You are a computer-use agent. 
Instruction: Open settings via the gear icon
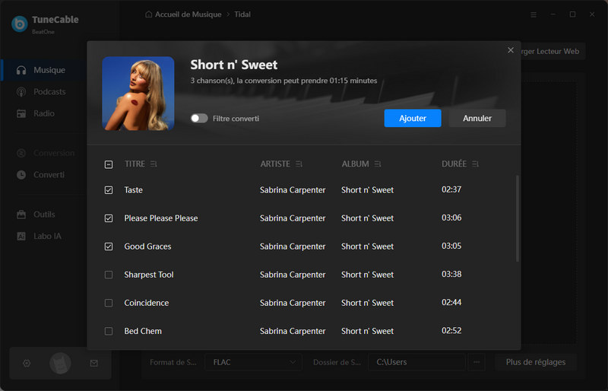(27, 364)
